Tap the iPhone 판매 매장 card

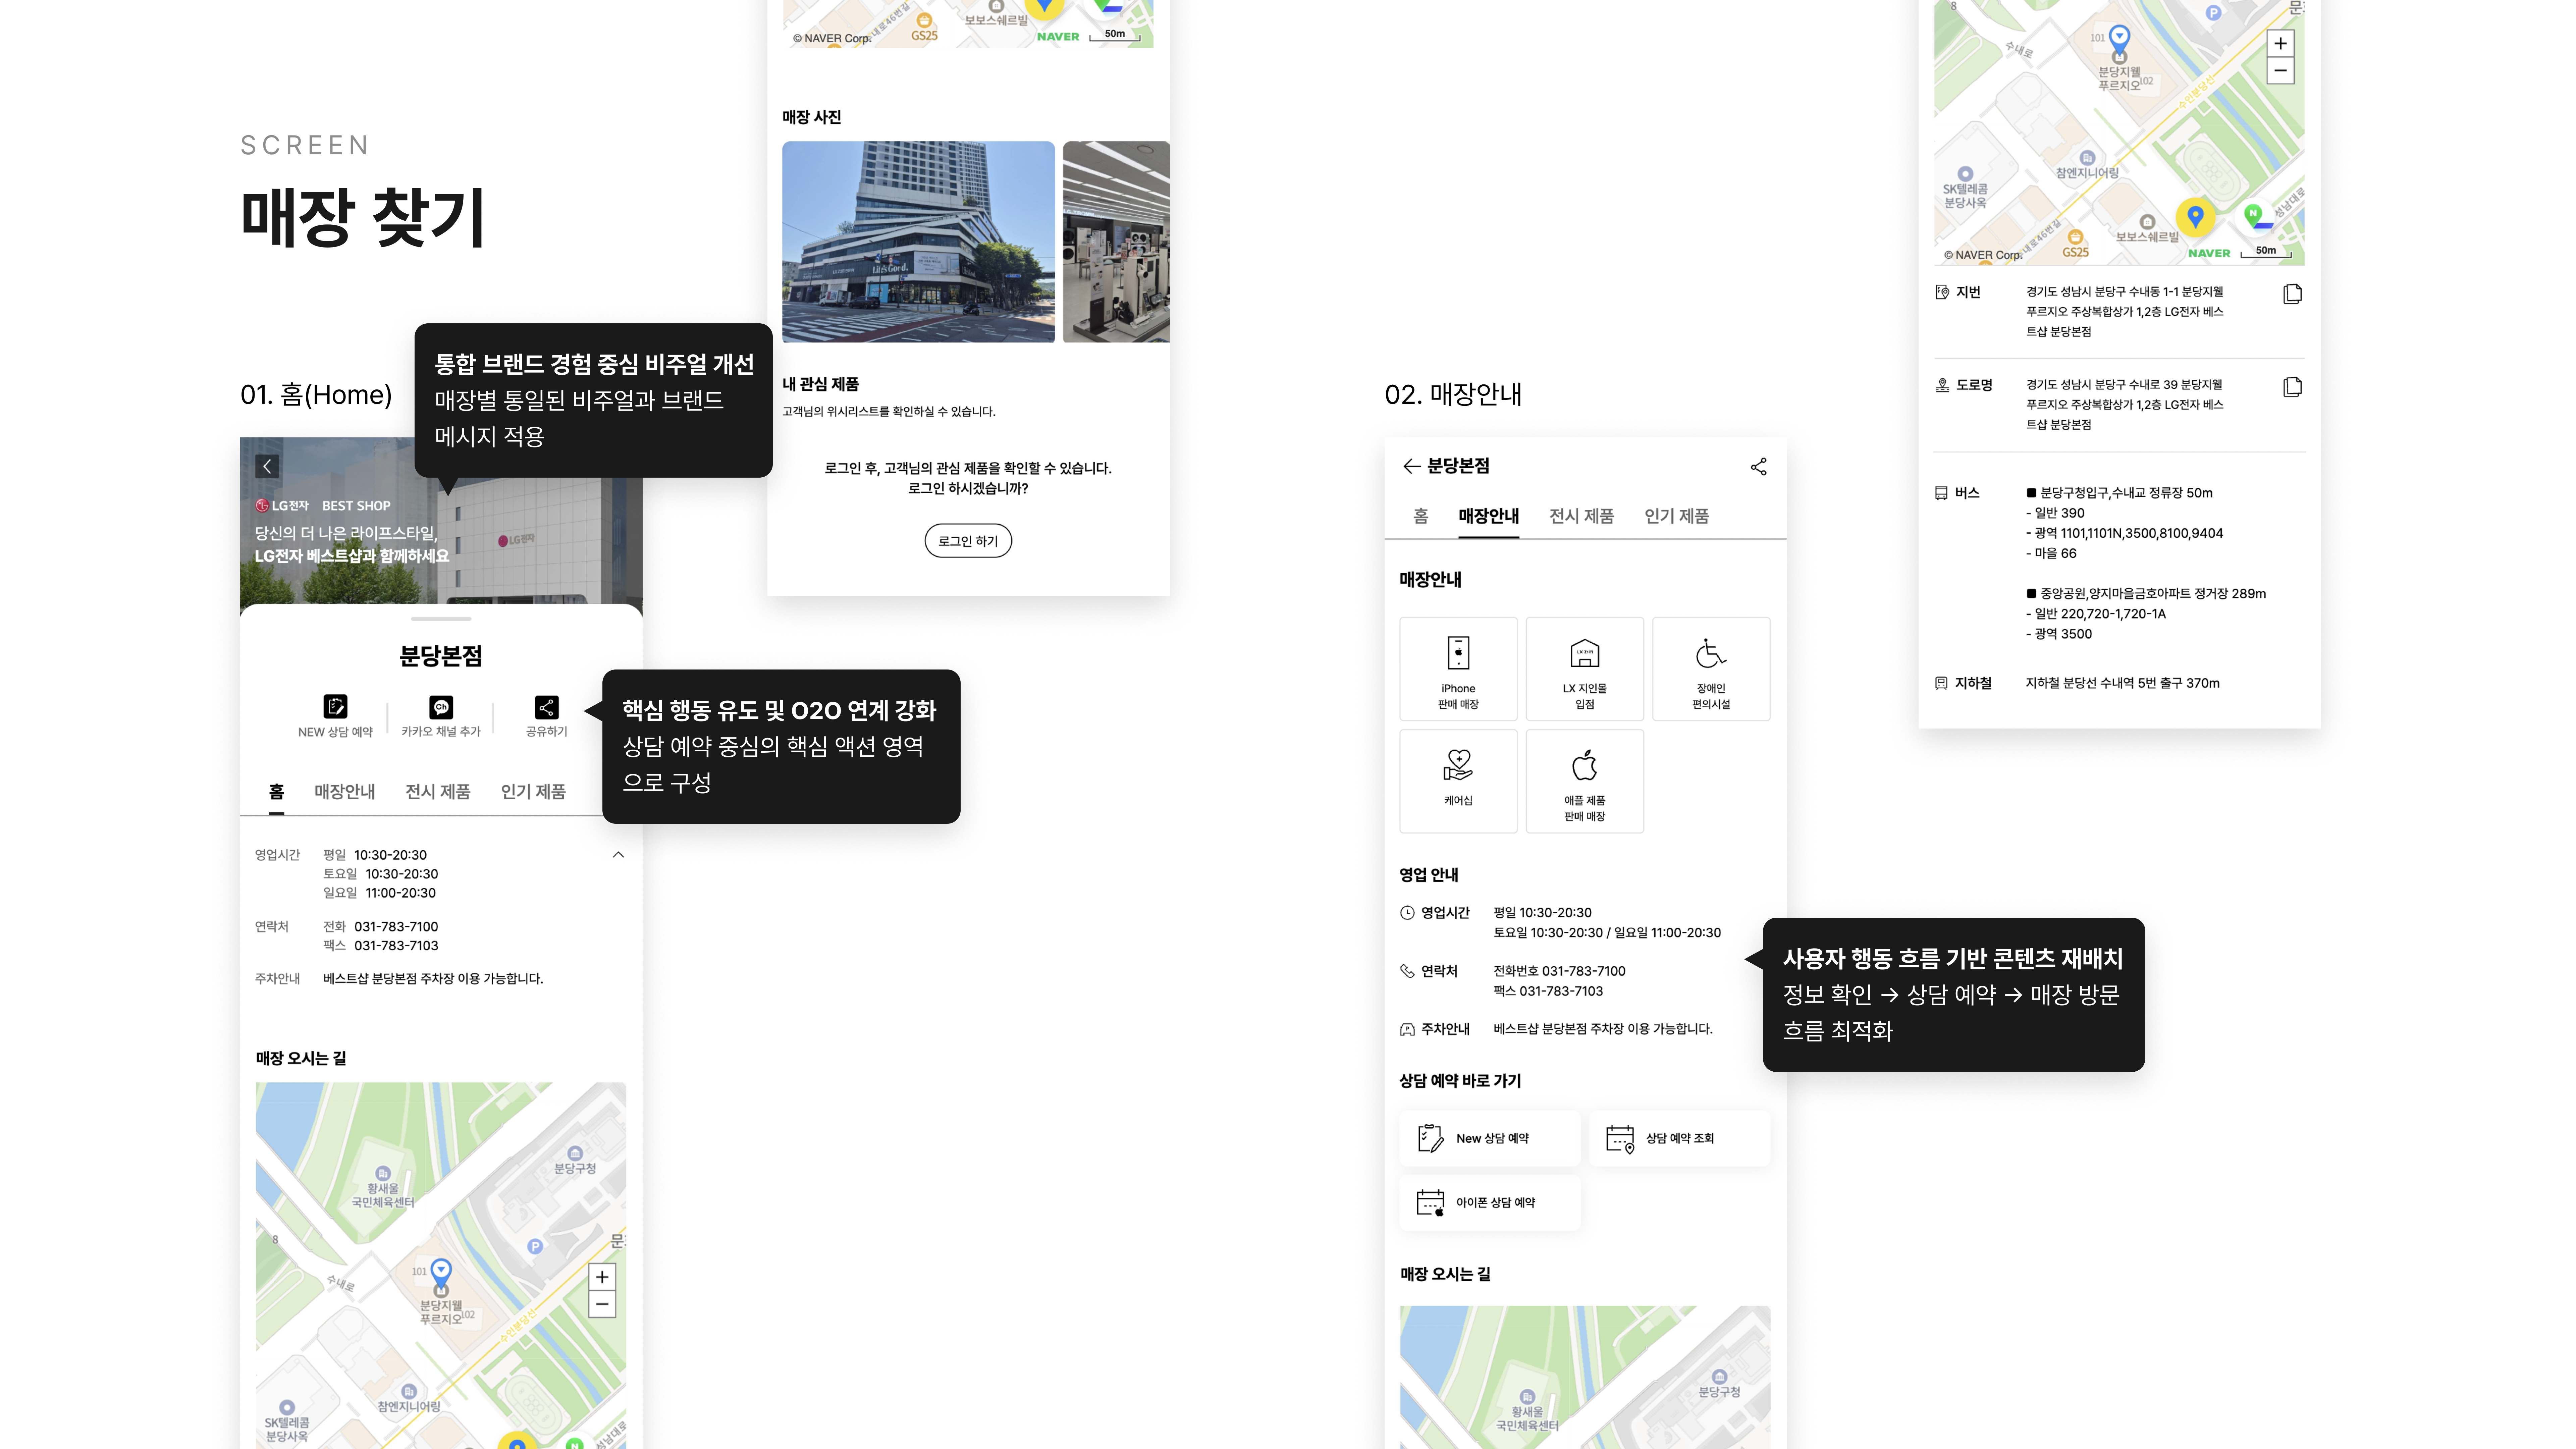(x=1458, y=669)
